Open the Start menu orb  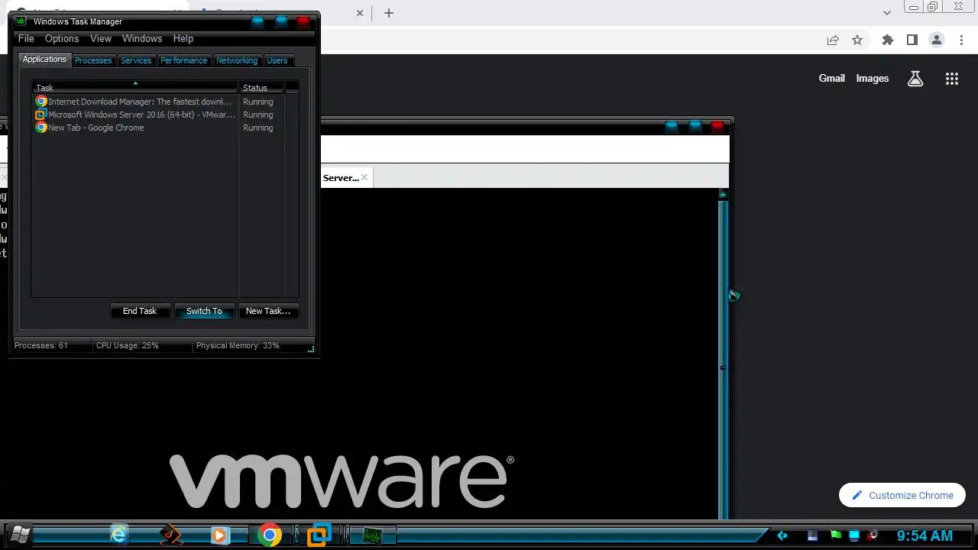(x=20, y=534)
